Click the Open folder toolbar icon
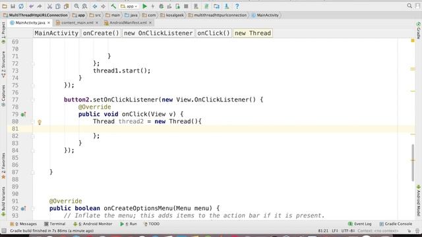Viewport: 422px width, 237px height. (5, 6)
